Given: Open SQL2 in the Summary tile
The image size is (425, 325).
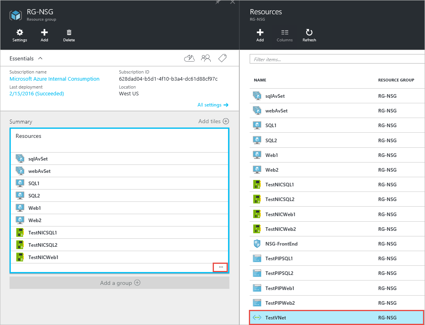Looking at the screenshot, I should coord(119,195).
